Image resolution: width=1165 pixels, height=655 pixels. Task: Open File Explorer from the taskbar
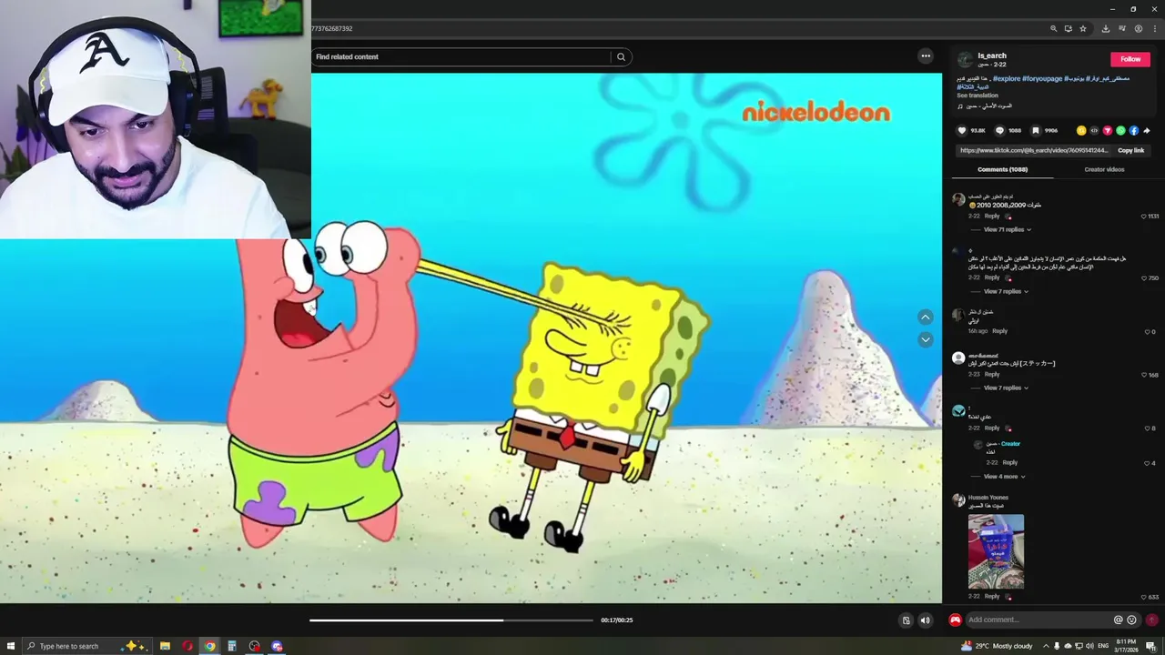165,646
